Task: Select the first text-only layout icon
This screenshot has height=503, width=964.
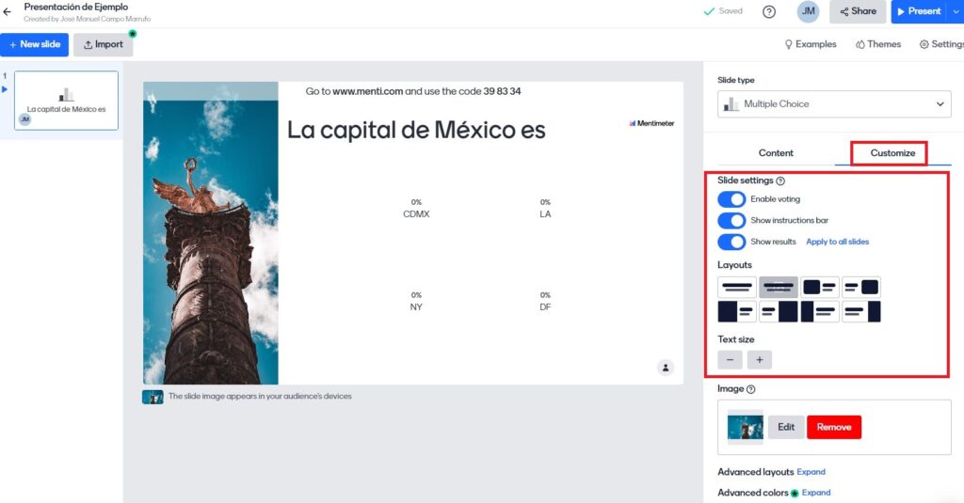Action: 737,287
